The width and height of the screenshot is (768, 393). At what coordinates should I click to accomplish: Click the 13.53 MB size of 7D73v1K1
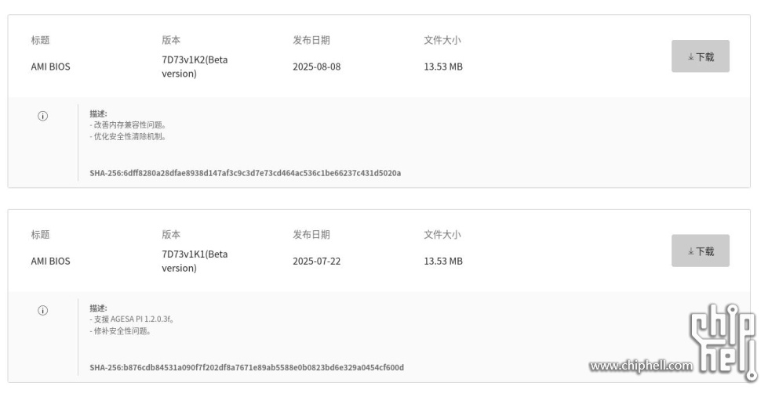pyautogui.click(x=443, y=261)
